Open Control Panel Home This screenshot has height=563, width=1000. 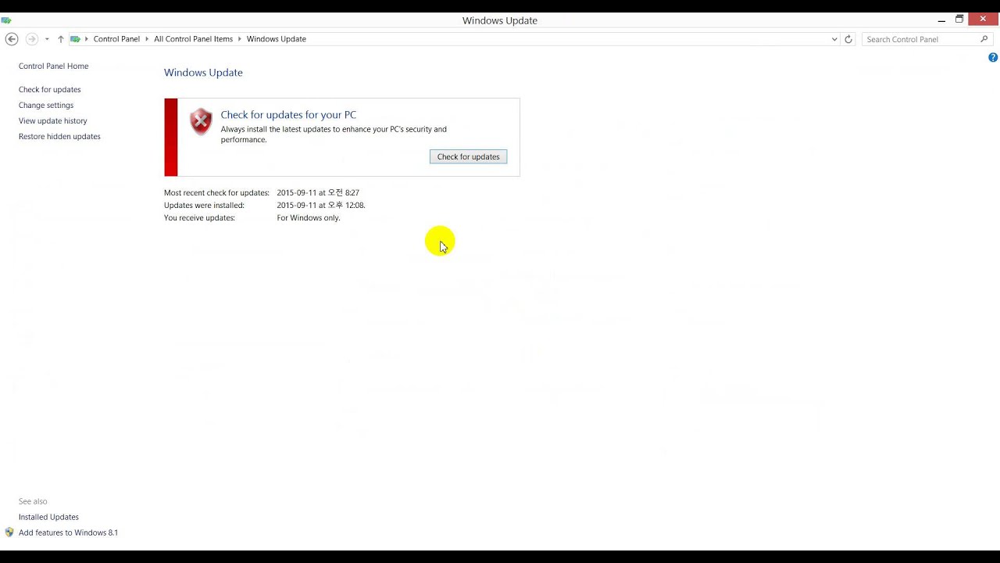[53, 66]
